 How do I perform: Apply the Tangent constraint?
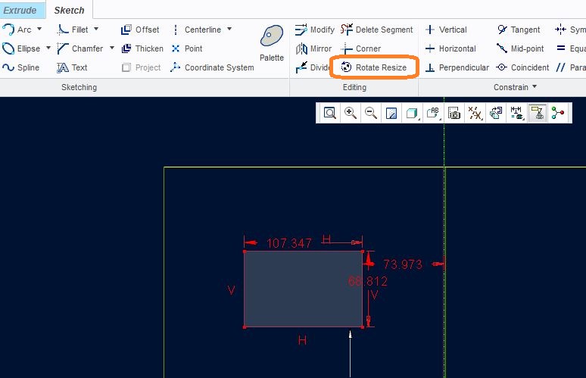point(519,30)
